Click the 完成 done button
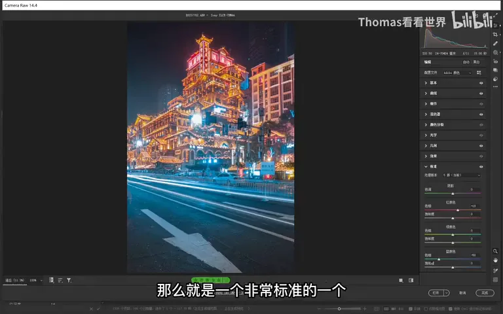 (x=485, y=293)
